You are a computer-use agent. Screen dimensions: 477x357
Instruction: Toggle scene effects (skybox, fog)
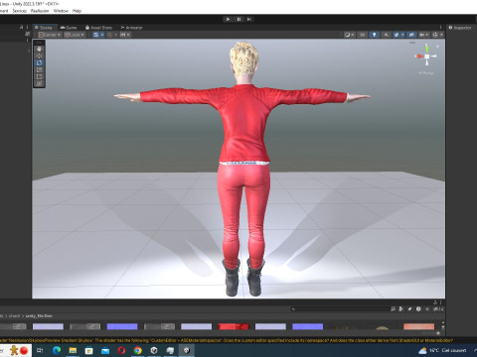(x=397, y=35)
